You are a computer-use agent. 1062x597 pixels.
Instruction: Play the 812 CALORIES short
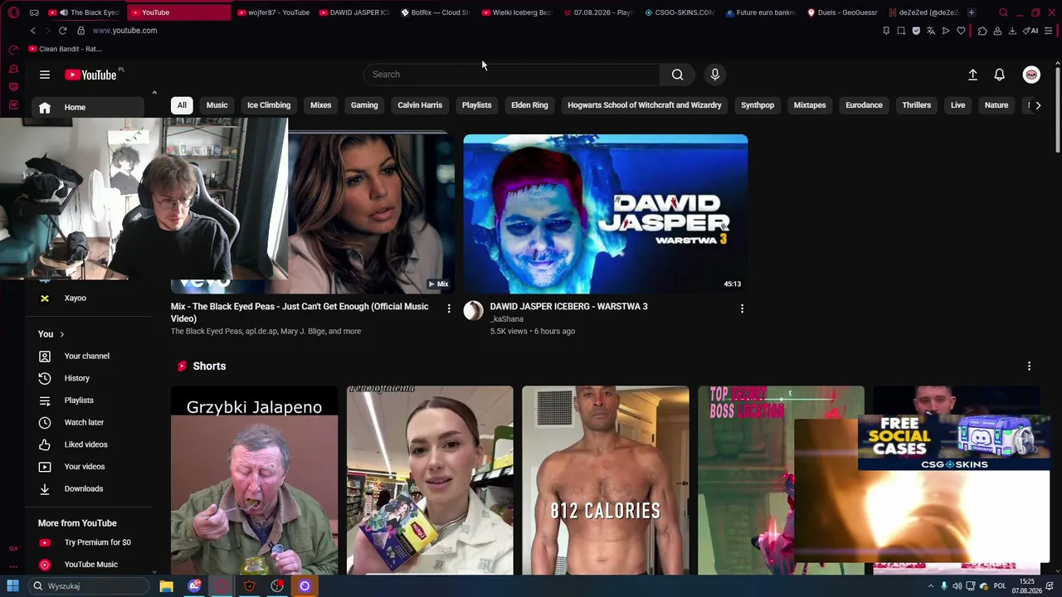606,480
